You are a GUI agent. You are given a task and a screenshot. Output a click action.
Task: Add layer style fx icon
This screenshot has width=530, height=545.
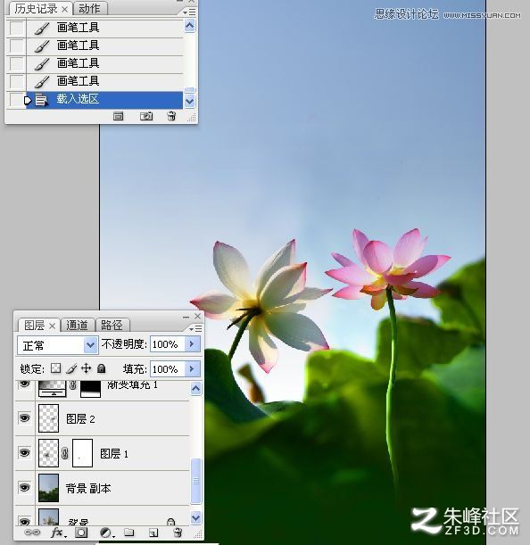point(58,533)
